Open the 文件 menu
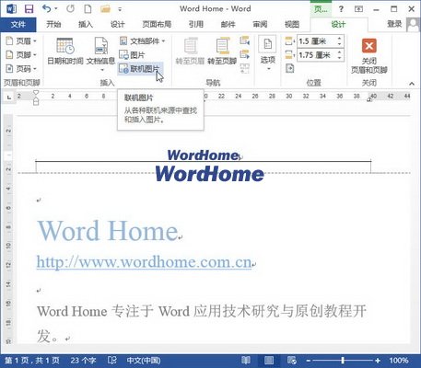Viewport: 421px width, 368px height. [18, 25]
